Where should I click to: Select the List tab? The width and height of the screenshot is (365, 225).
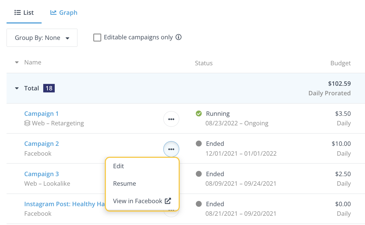click(x=24, y=13)
